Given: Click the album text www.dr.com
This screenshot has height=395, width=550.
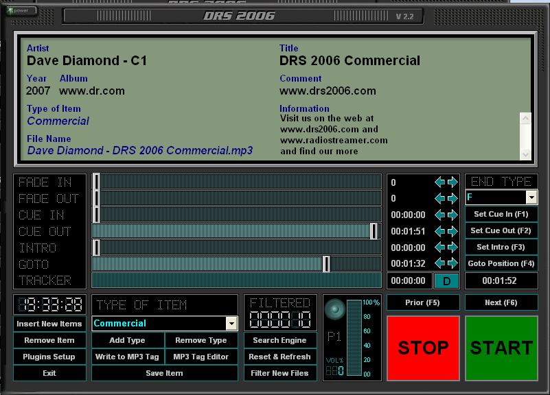Looking at the screenshot, I should pos(92,91).
